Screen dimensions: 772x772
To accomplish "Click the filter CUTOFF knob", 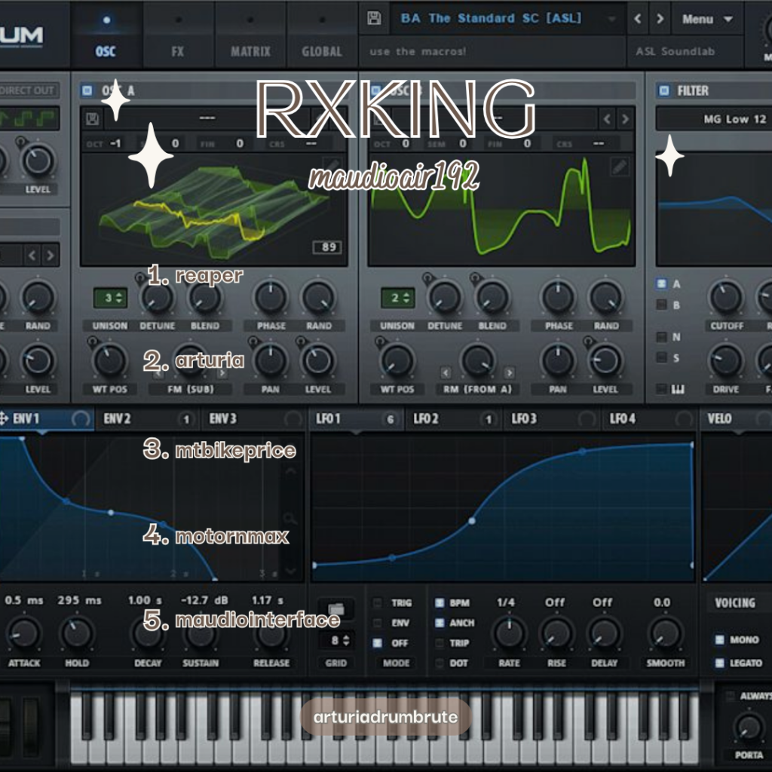I will tap(726, 297).
